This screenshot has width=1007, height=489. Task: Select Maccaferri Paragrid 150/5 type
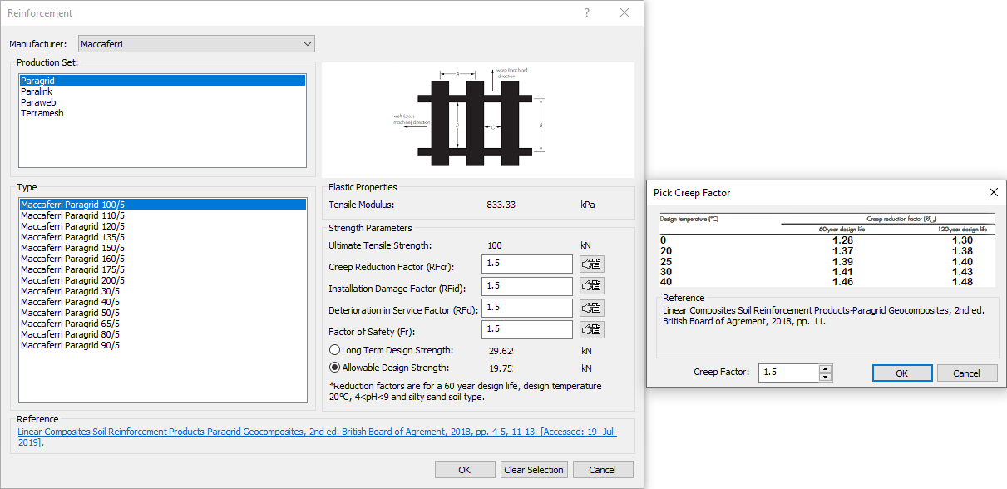pyautogui.click(x=162, y=248)
